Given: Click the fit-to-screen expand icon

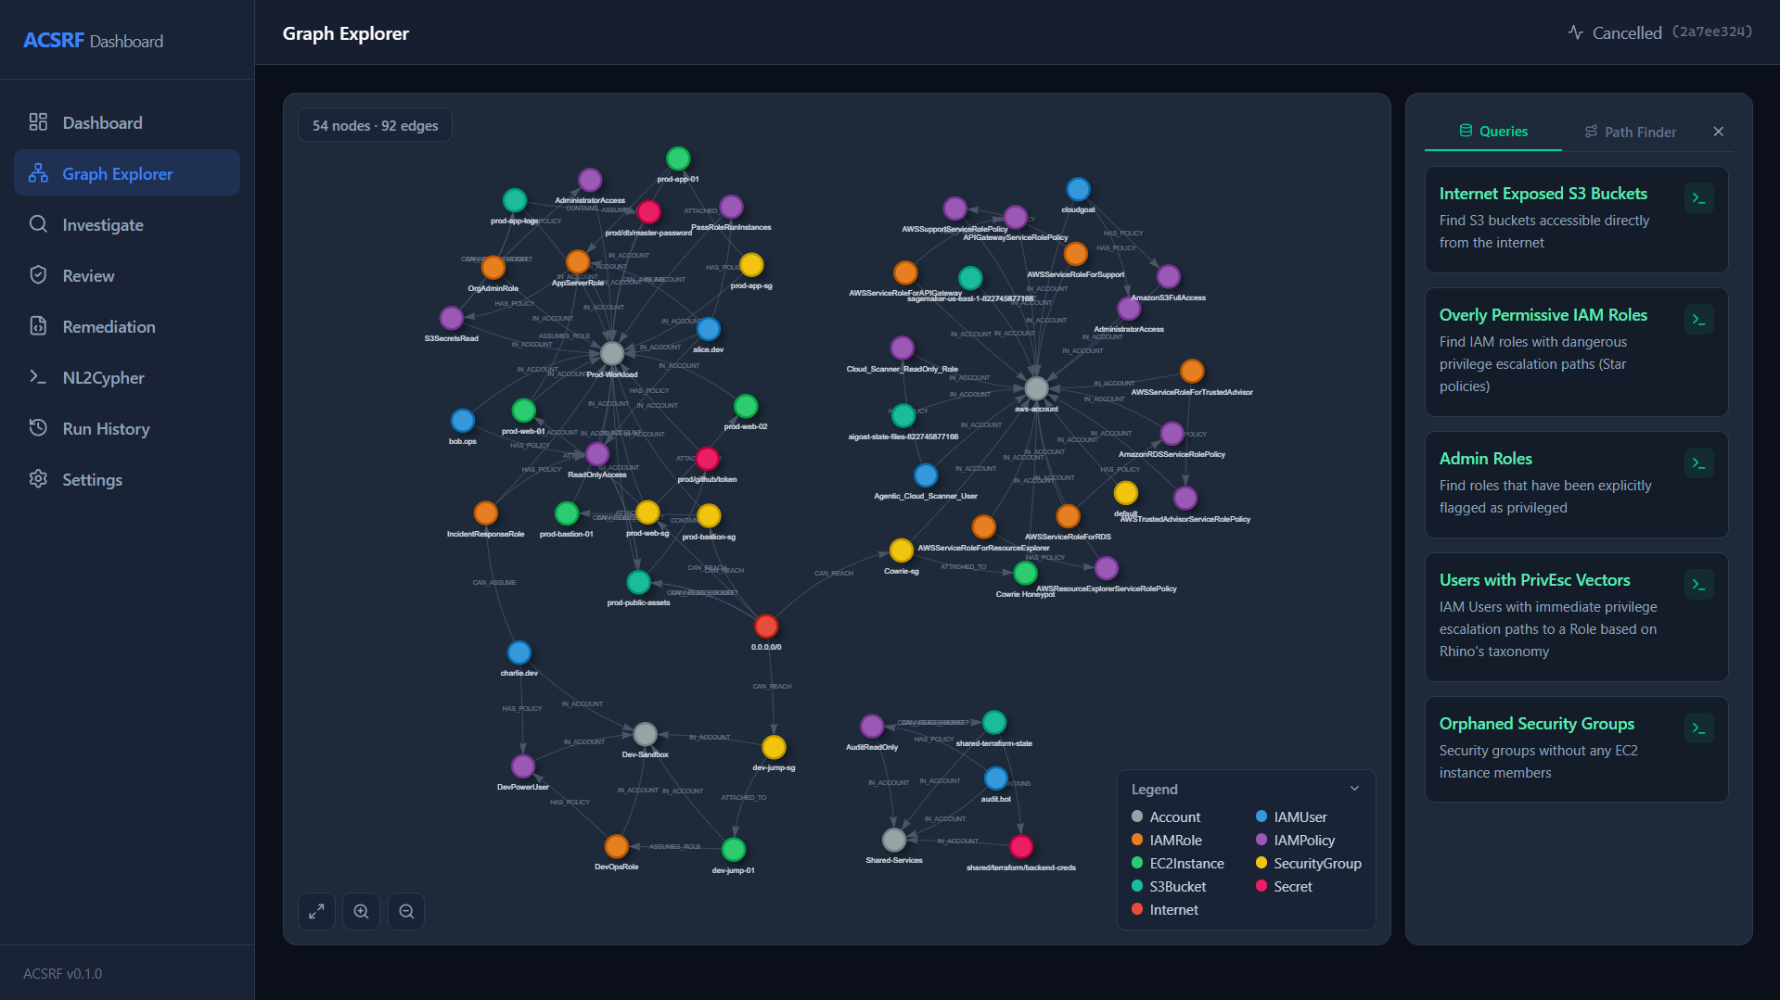Looking at the screenshot, I should (x=316, y=912).
